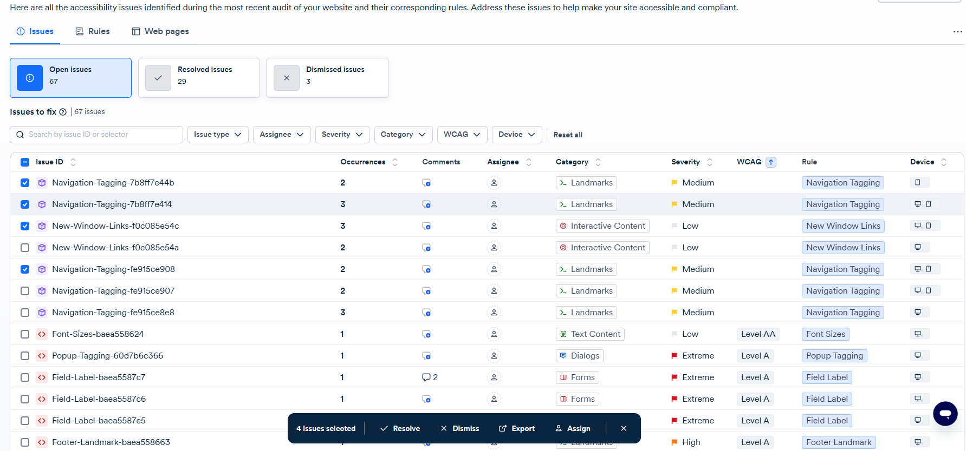Focus the issue ID search field

coord(96,135)
